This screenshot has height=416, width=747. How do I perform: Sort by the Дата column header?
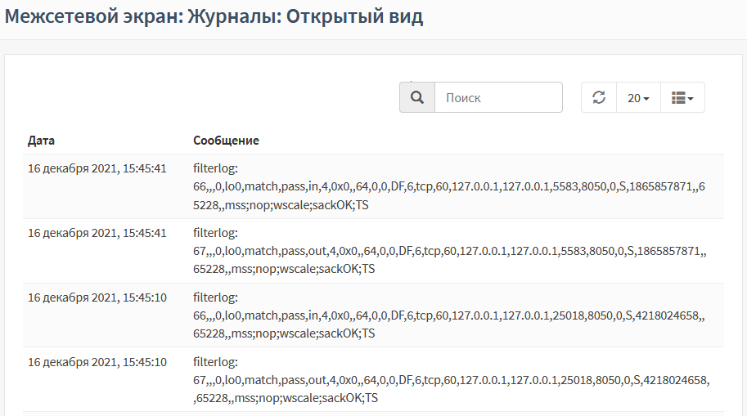[41, 141]
